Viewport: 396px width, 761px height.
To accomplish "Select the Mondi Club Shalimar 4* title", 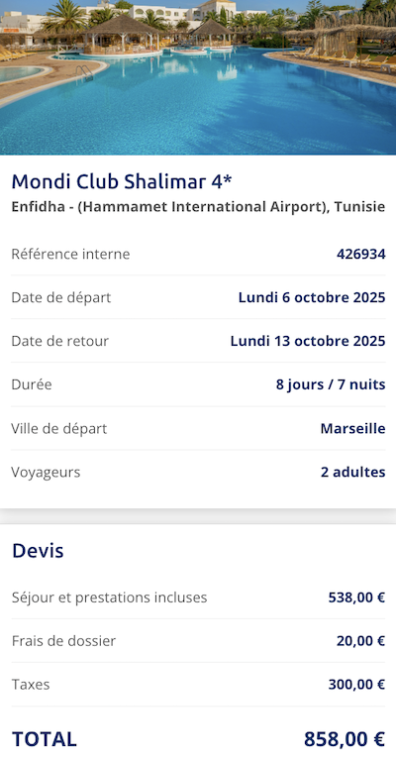I will [x=122, y=182].
